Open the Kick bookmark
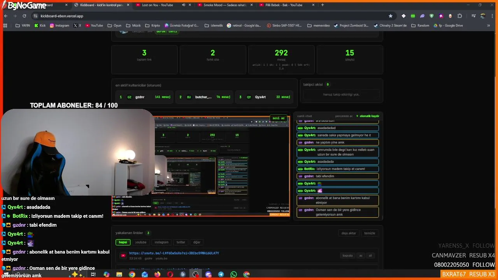 [x=40, y=26]
